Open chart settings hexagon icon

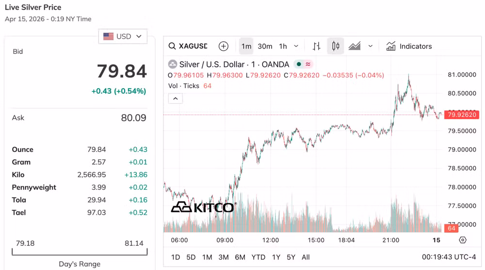pyautogui.click(x=463, y=240)
